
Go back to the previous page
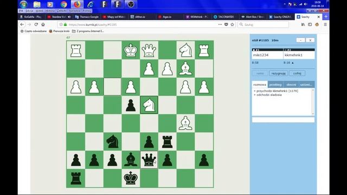tap(22, 24)
